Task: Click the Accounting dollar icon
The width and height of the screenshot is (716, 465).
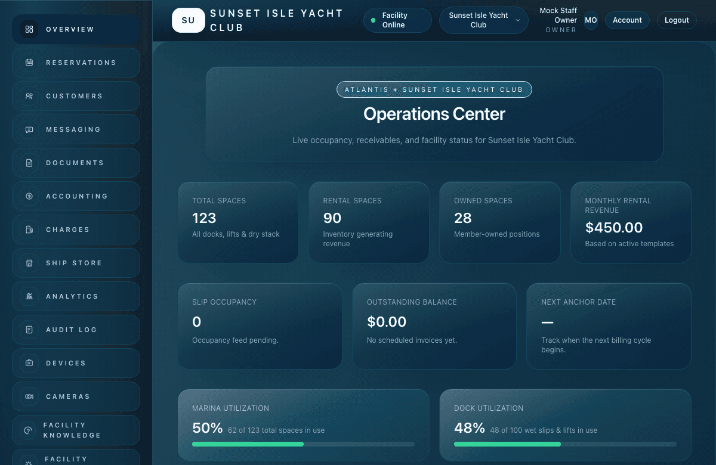Action: coord(29,196)
